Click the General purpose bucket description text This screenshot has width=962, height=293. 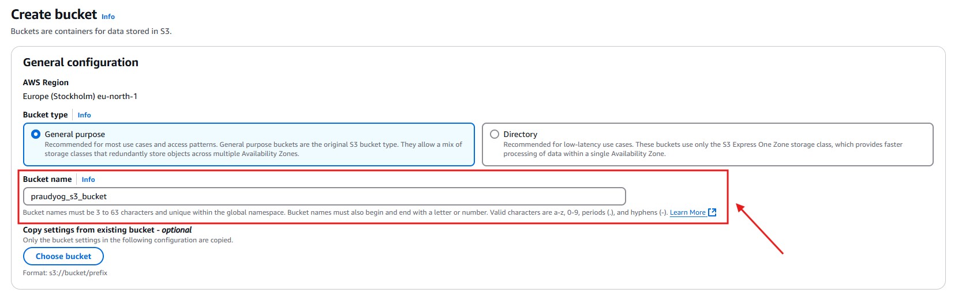pos(253,149)
